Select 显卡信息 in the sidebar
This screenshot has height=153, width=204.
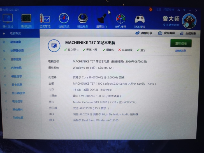(17, 85)
